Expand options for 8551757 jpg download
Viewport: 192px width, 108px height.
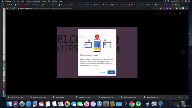pos(140,97)
